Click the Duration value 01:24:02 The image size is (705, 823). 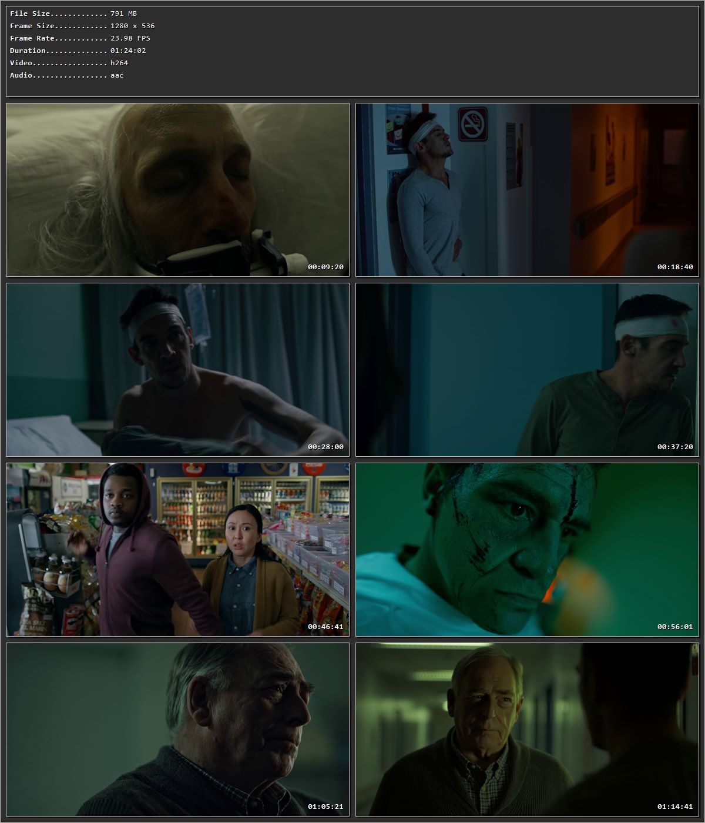coord(128,50)
